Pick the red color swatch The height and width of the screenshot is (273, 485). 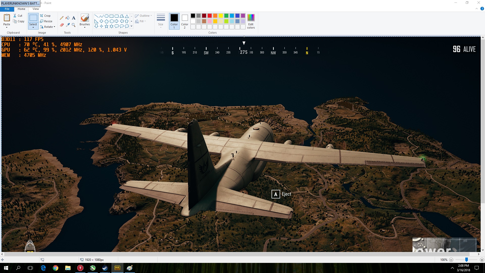click(x=209, y=16)
